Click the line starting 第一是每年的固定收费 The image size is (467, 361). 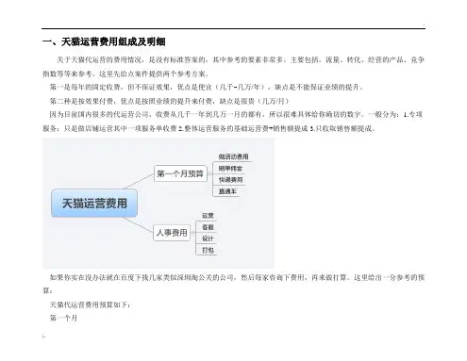click(207, 87)
